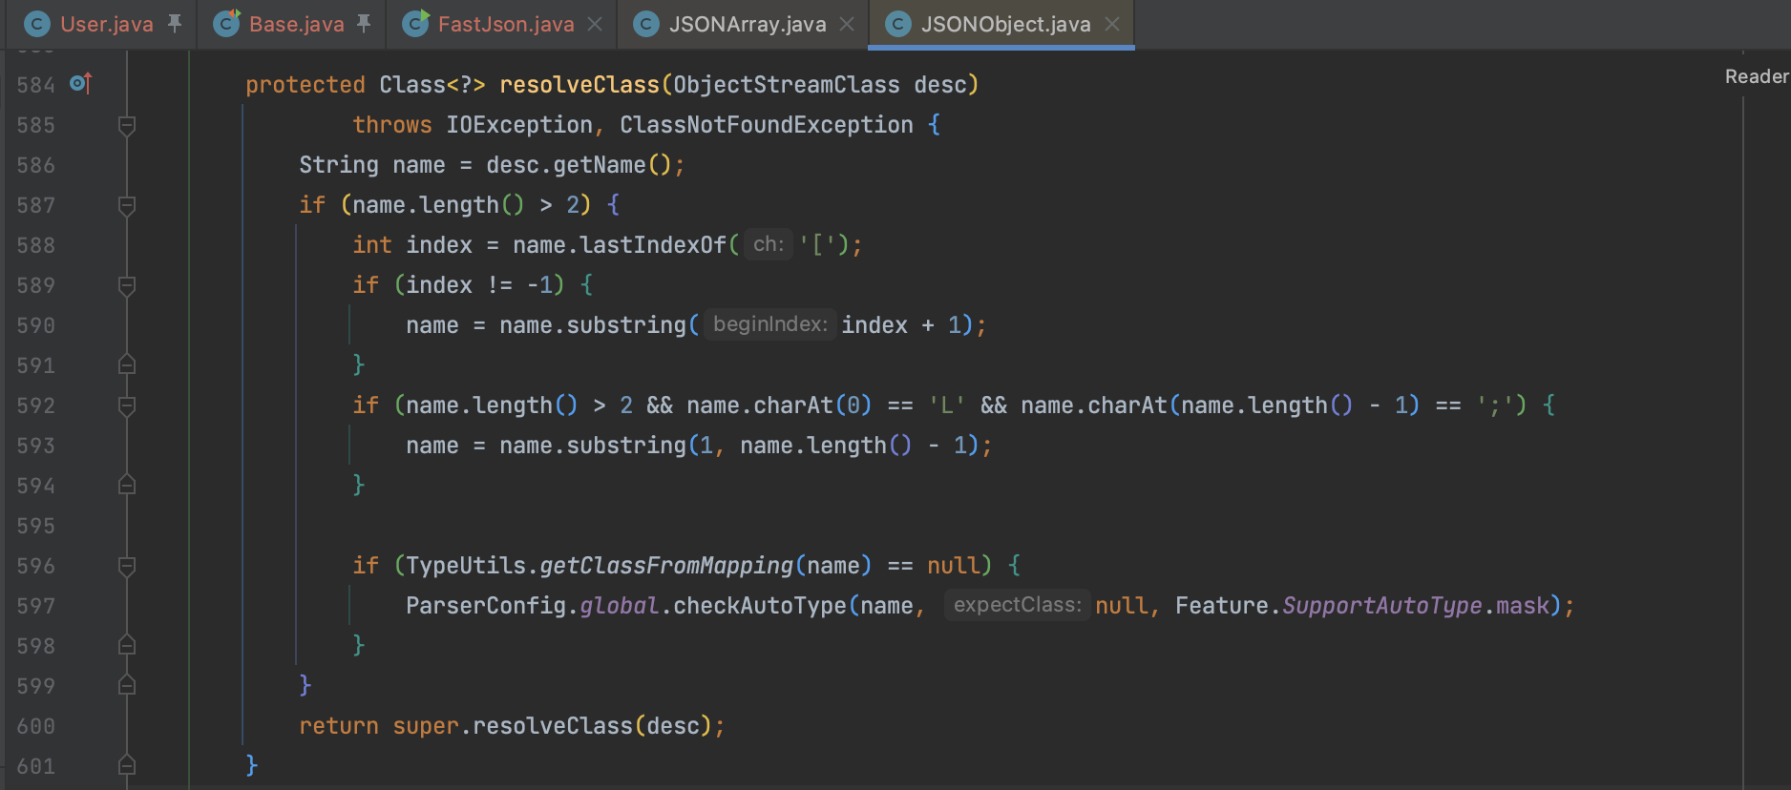Click lastIndexOf method call
This screenshot has height=790, width=1791.
click(x=653, y=245)
